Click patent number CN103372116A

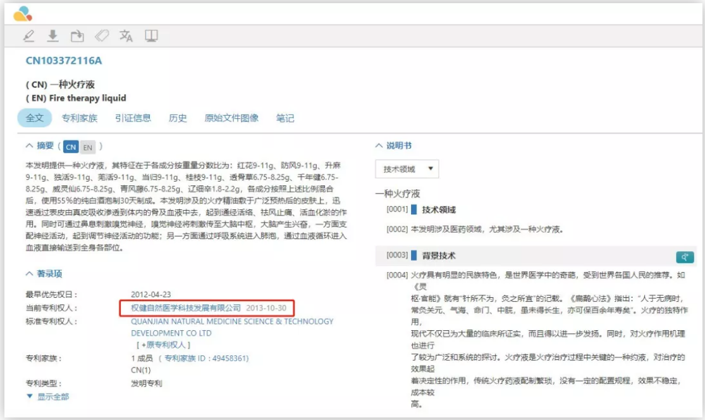63,61
